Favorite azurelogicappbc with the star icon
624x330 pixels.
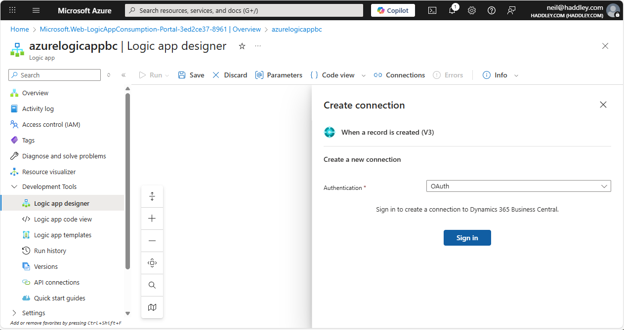(x=242, y=46)
